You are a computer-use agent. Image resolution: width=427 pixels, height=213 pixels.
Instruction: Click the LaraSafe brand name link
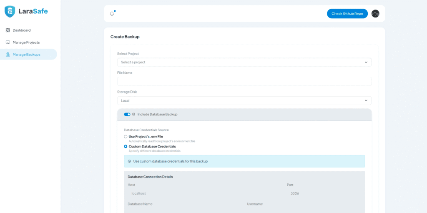point(33,11)
